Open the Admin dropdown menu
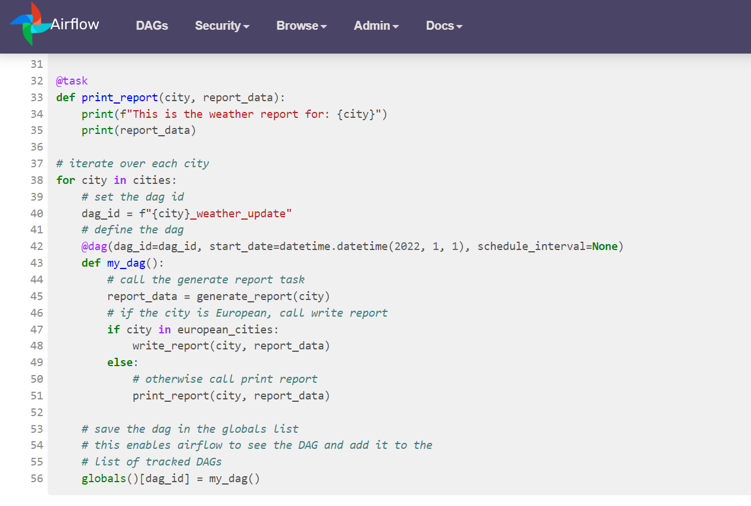 [x=376, y=26]
